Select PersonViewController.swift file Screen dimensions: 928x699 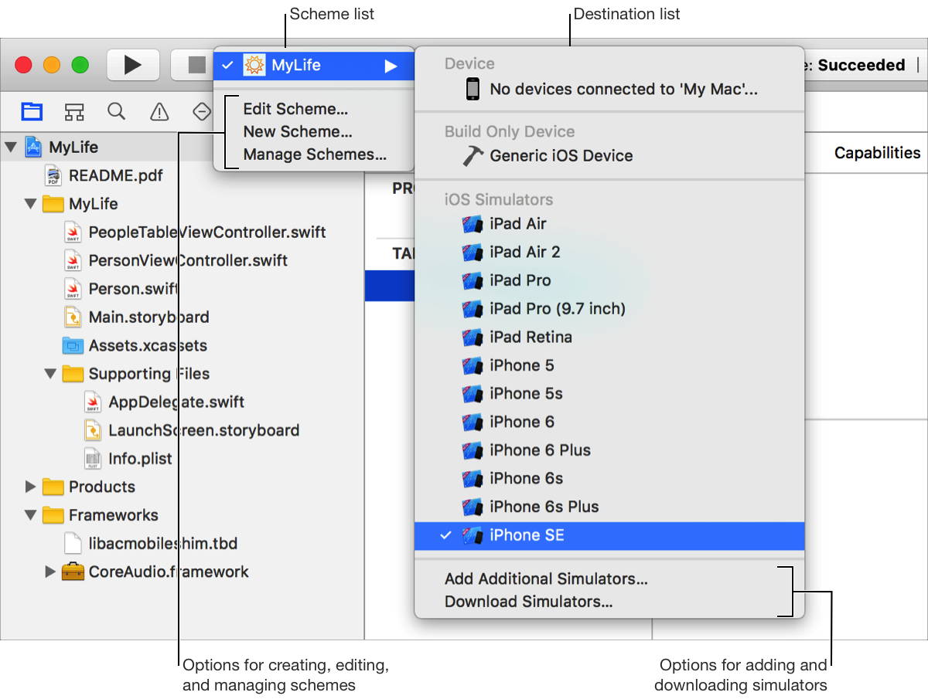(188, 260)
